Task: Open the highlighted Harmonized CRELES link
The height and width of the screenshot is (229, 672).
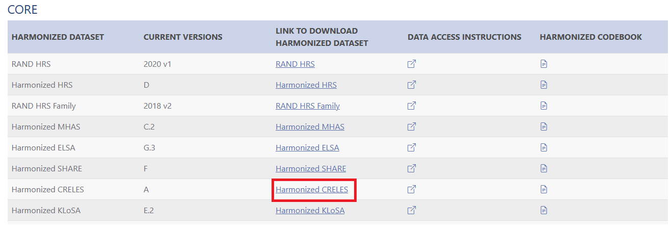Action: coord(312,189)
